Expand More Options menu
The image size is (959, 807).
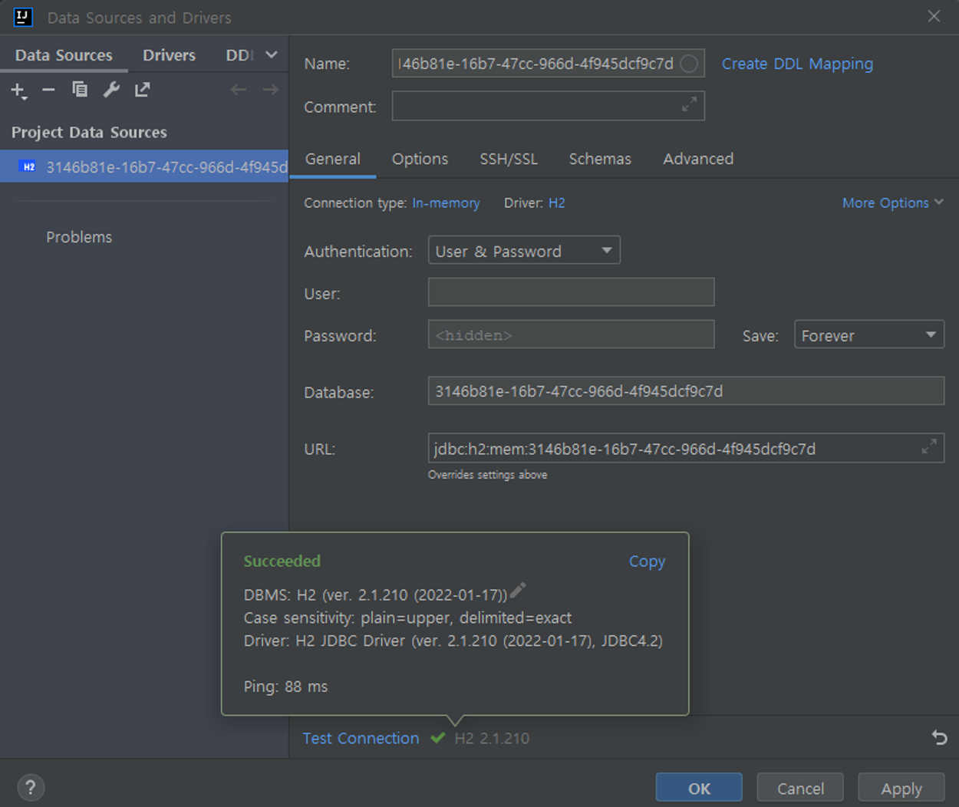coord(892,203)
